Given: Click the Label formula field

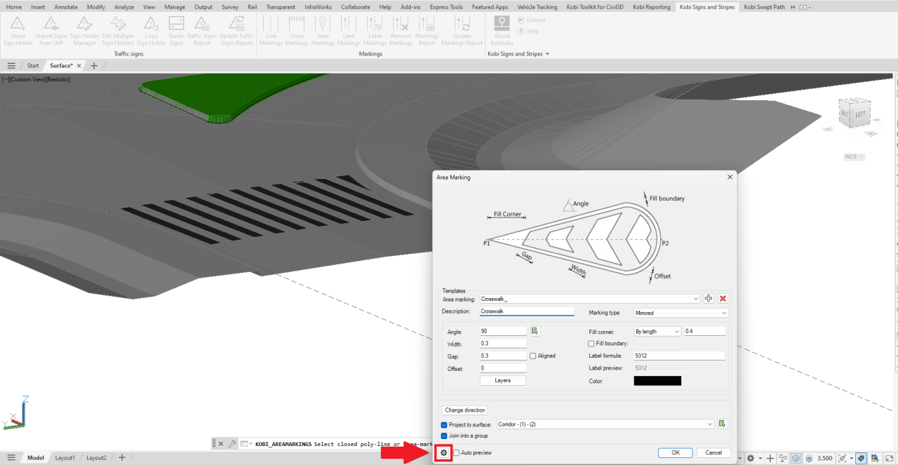Looking at the screenshot, I should point(679,356).
